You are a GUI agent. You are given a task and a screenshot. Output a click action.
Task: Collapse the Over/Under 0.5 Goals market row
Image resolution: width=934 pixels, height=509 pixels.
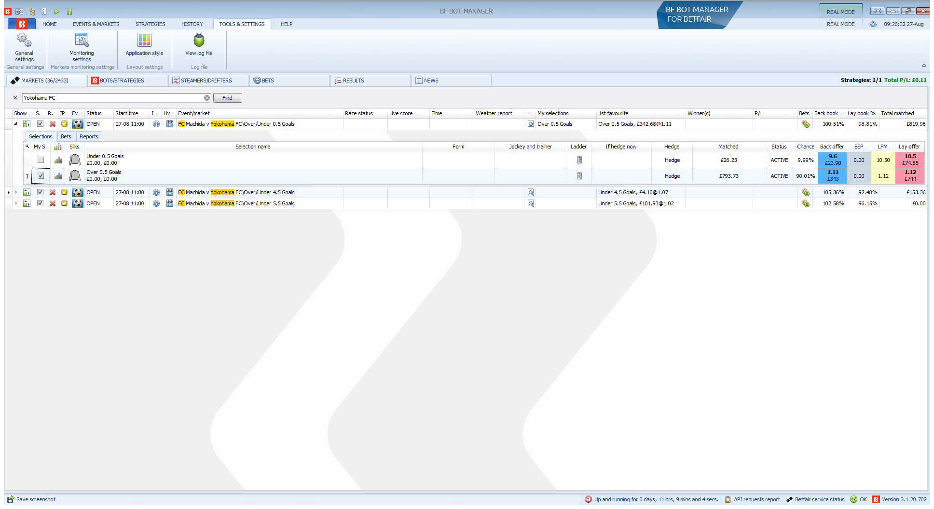tap(15, 124)
